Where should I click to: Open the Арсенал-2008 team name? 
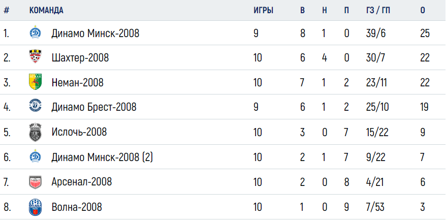point(82,182)
